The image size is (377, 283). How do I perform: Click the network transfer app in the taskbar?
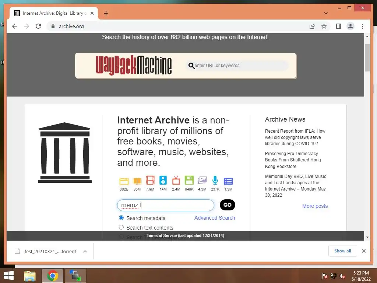pos(75,276)
